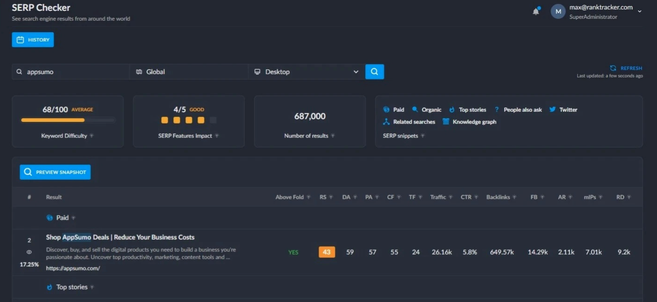
Task: Open PREVIEW SNAPSHOT
Action: pyautogui.click(x=55, y=172)
